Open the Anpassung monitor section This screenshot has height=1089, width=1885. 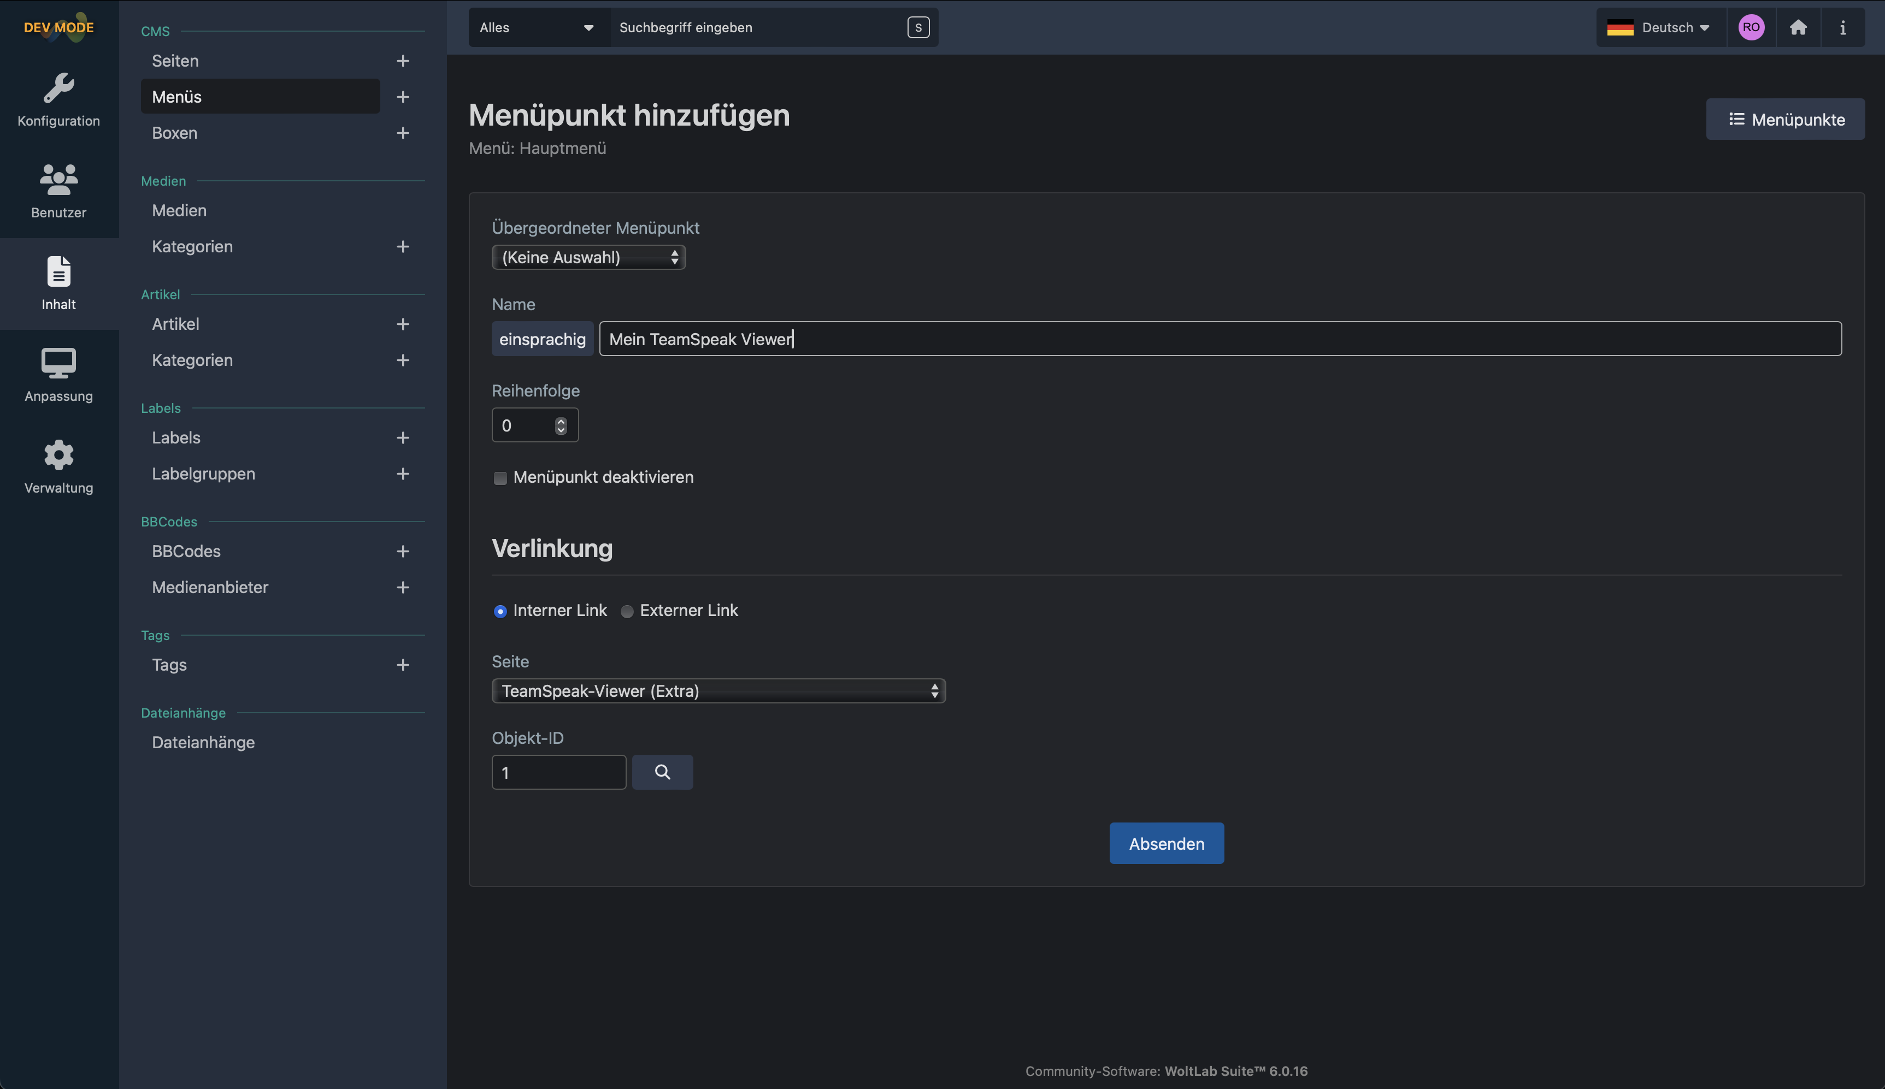(x=58, y=375)
